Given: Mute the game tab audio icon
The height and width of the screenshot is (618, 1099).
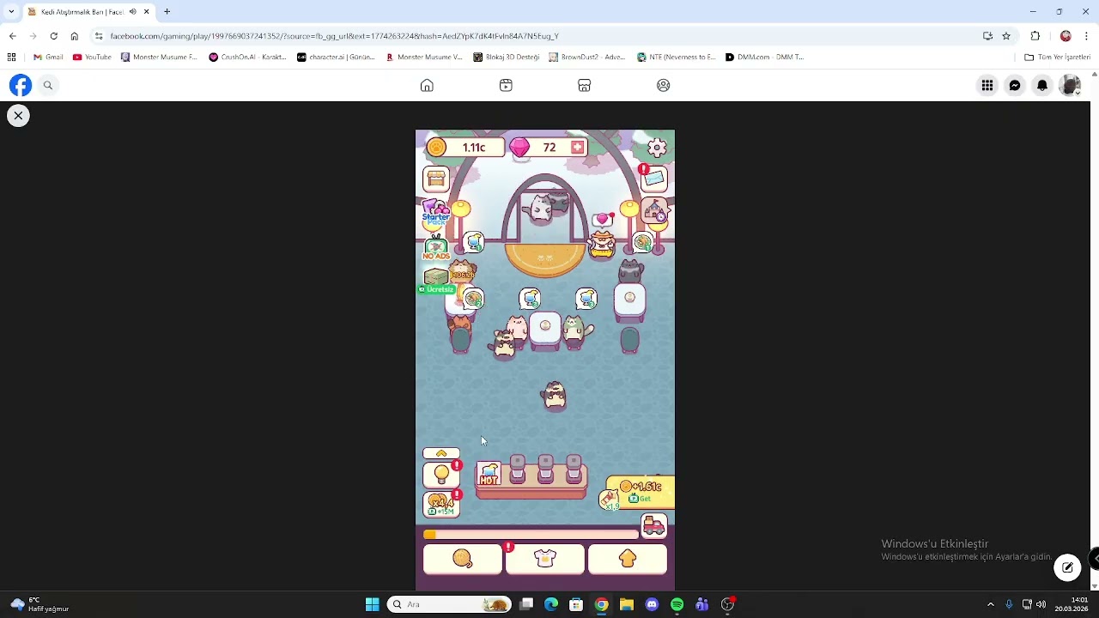Looking at the screenshot, I should (132, 12).
